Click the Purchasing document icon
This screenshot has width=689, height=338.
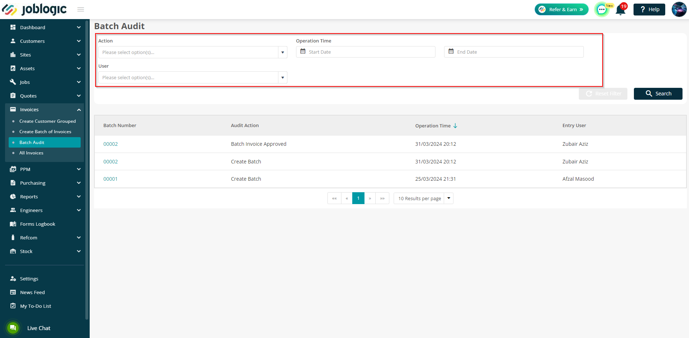(13, 183)
